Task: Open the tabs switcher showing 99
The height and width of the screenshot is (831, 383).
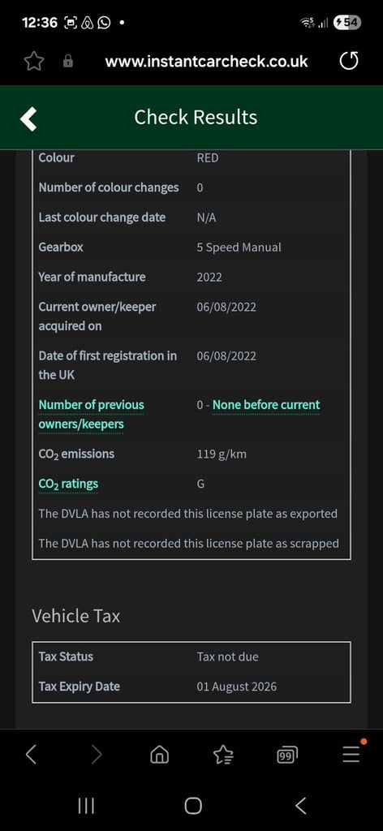Action: (286, 755)
